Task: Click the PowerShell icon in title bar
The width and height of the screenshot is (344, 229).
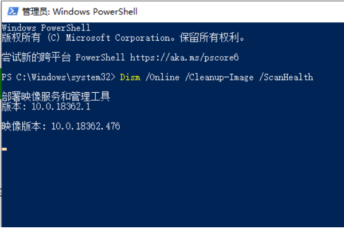Action: 10,11
